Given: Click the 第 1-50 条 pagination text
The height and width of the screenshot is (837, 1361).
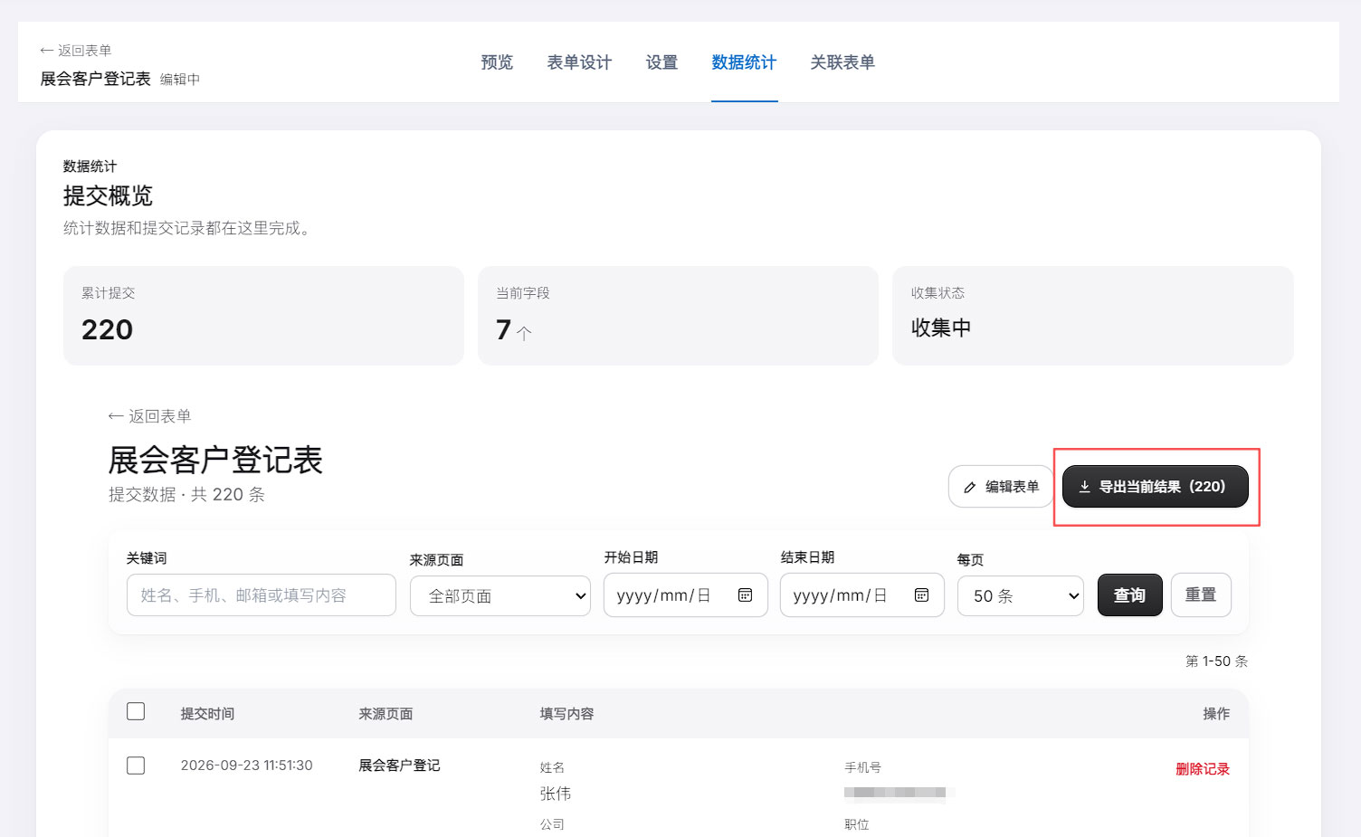Looking at the screenshot, I should [1216, 661].
